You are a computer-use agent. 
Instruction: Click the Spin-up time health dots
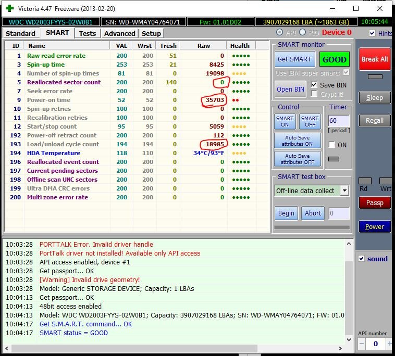(x=241, y=65)
